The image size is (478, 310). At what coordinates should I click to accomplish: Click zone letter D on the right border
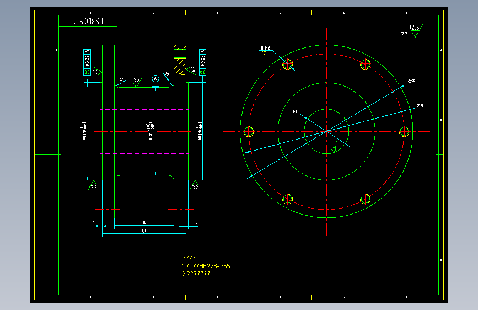(441, 260)
